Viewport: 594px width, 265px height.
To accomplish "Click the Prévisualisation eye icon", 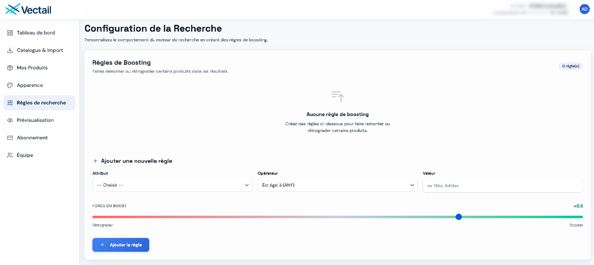I will click(10, 120).
